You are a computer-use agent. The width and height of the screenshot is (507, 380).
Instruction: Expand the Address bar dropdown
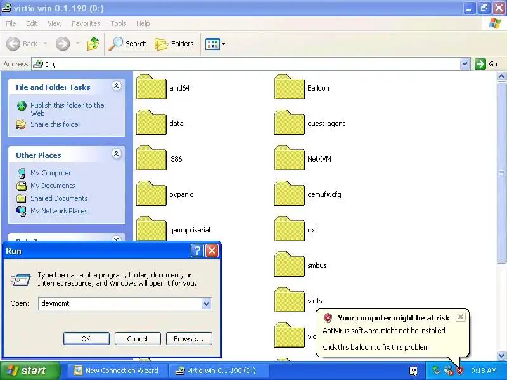tap(465, 64)
